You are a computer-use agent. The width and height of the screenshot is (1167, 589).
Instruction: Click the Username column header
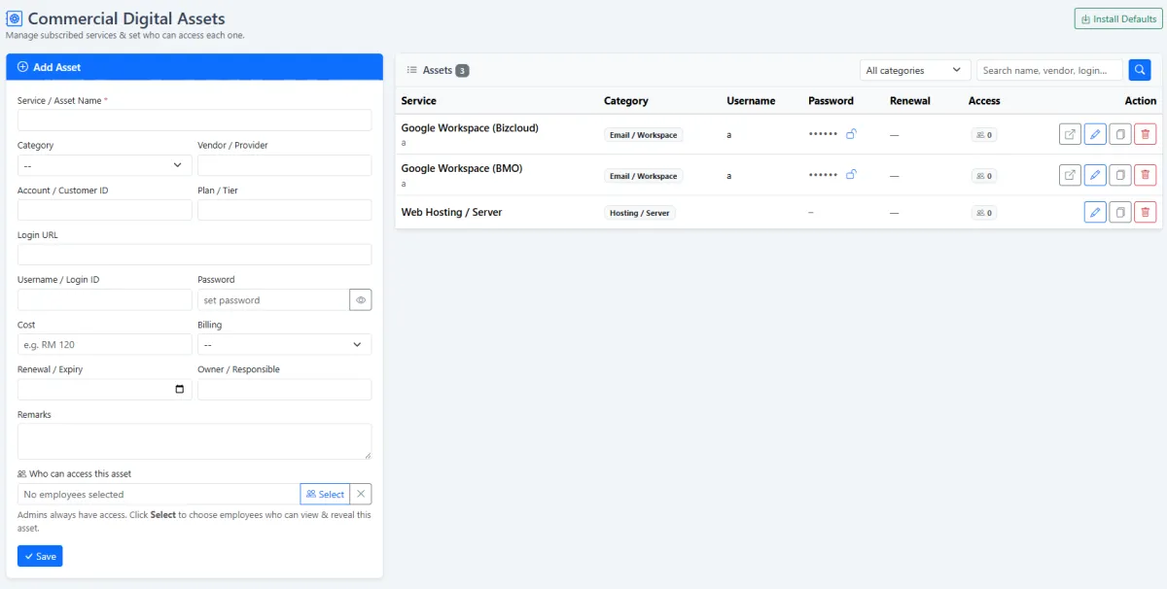tap(751, 100)
